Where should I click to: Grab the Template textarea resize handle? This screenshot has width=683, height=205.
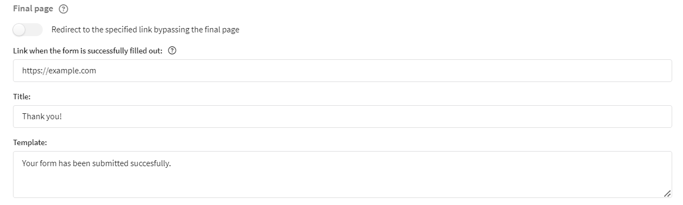(667, 193)
